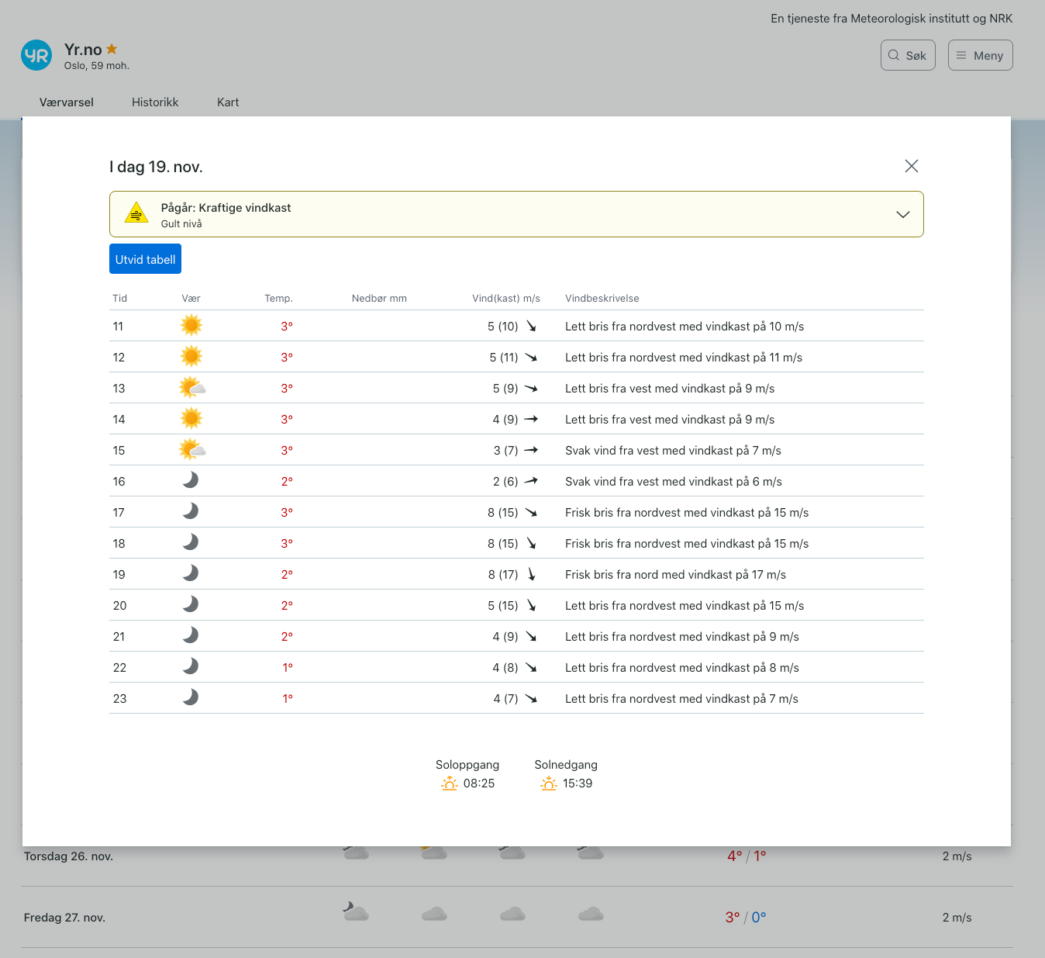Click the text 'Lett bris fra nordvest med vindkast på 8 m/s'
This screenshot has width=1045, height=958.
682,668
